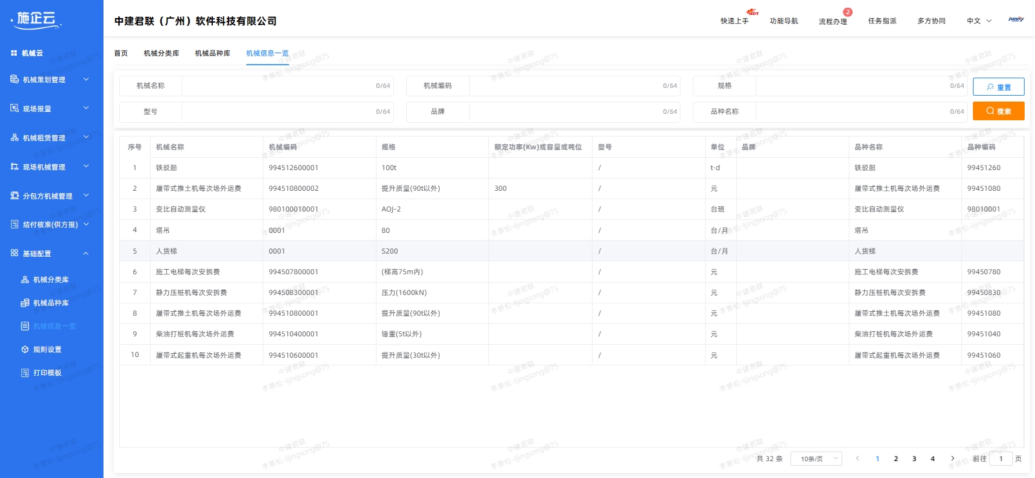The height and width of the screenshot is (478, 1035).
Task: Expand the 现场机械管理 sidebar menu
Action: 86,167
